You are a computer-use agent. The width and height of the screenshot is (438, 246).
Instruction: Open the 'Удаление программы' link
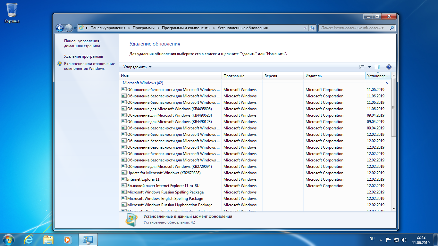coord(83,56)
